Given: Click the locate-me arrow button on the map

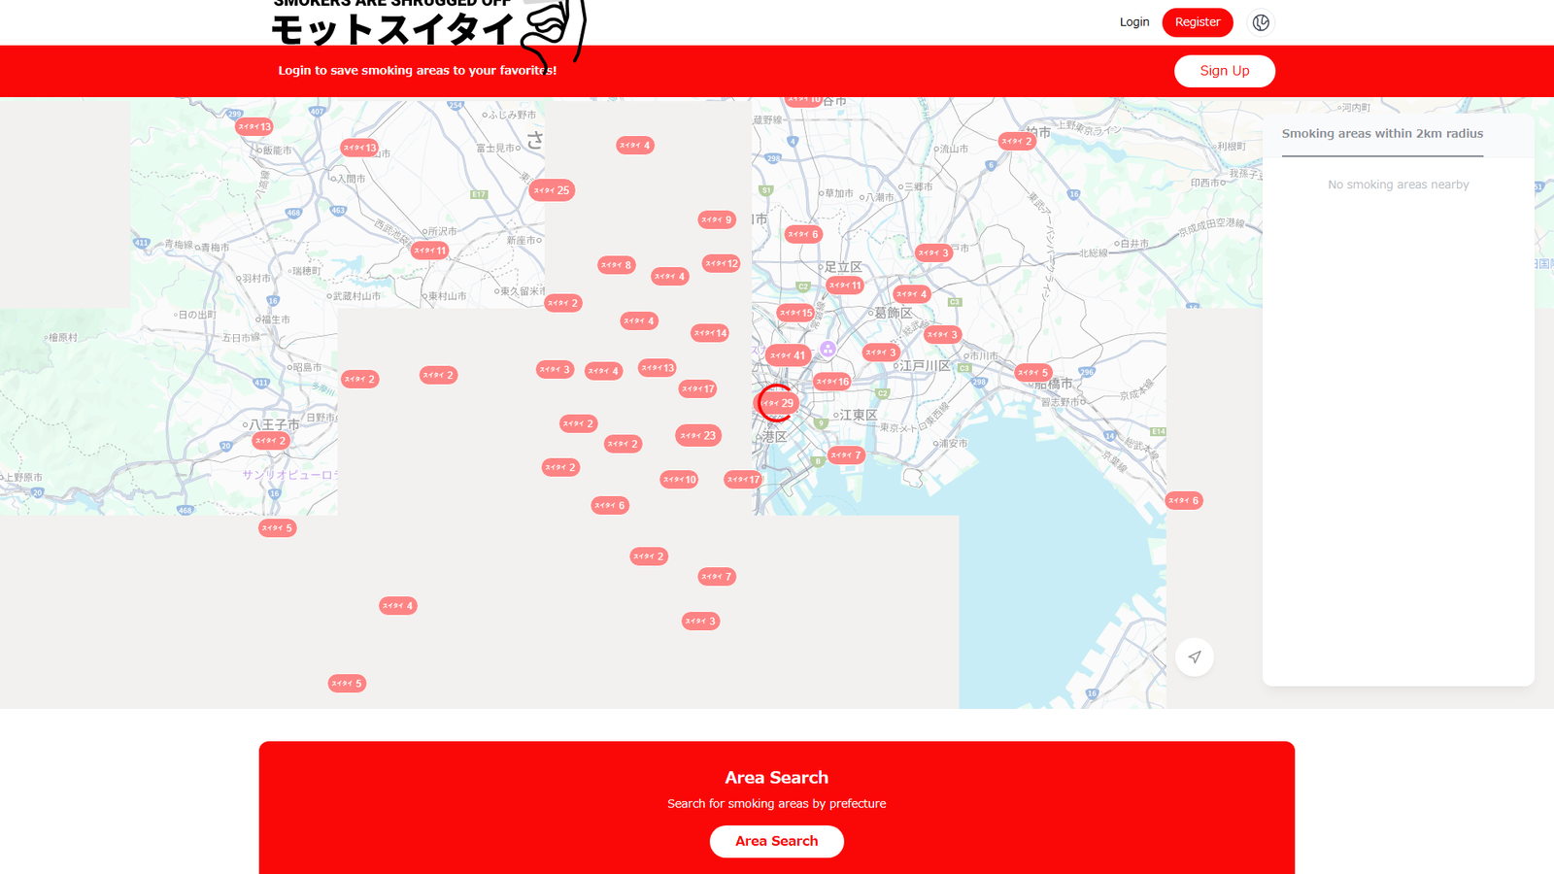Looking at the screenshot, I should pos(1195,657).
